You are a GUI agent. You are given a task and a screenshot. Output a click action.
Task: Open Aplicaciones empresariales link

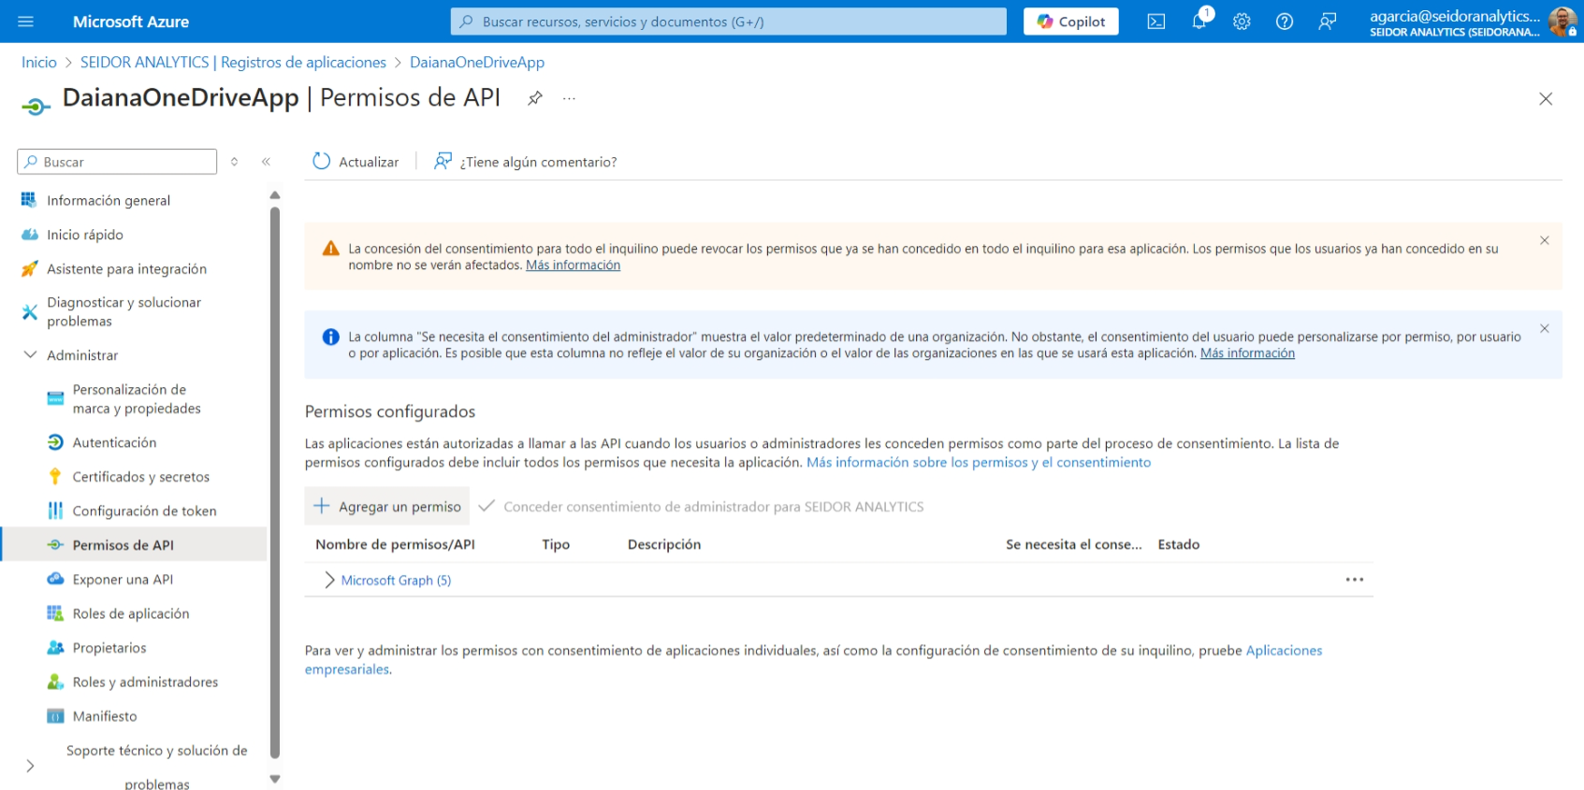1284,651
